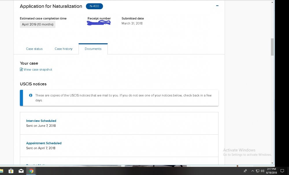The width and height of the screenshot is (289, 175).
Task: Open the Interview Scheduled notice
Action: (41, 121)
